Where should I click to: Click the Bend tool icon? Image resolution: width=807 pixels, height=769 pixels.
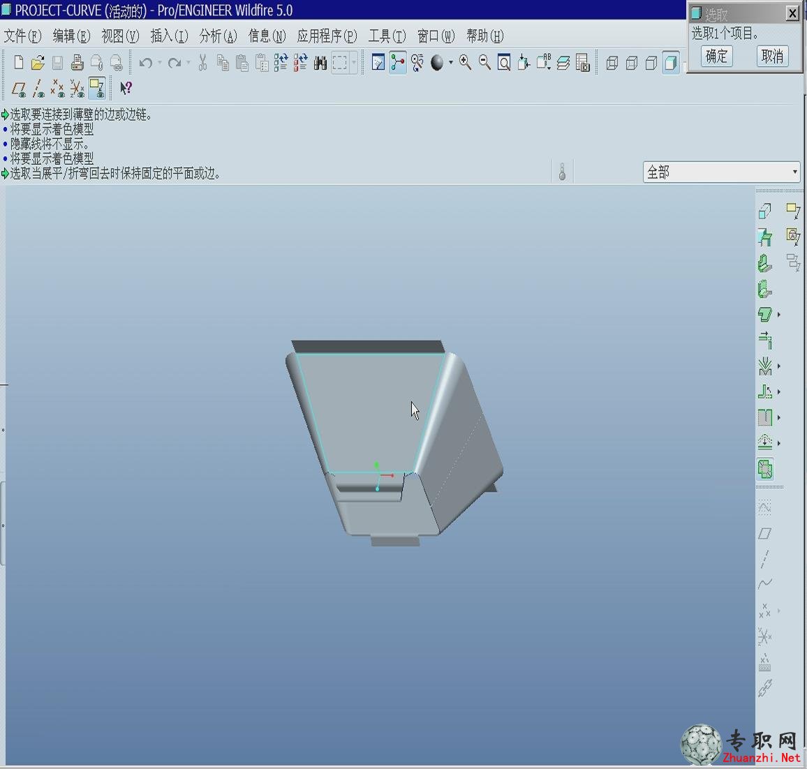765,366
